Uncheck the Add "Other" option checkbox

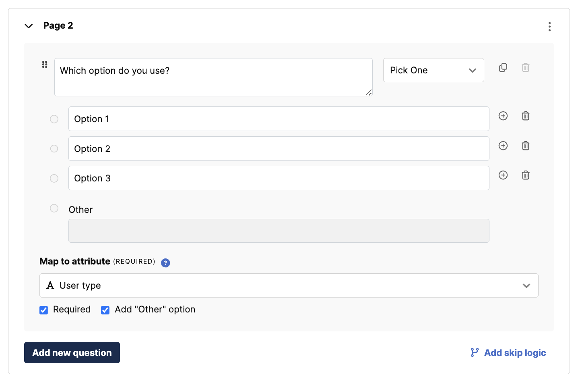click(105, 310)
